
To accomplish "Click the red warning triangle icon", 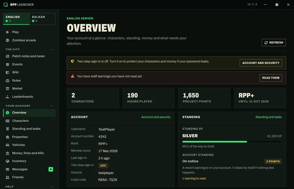I will click(x=73, y=76).
